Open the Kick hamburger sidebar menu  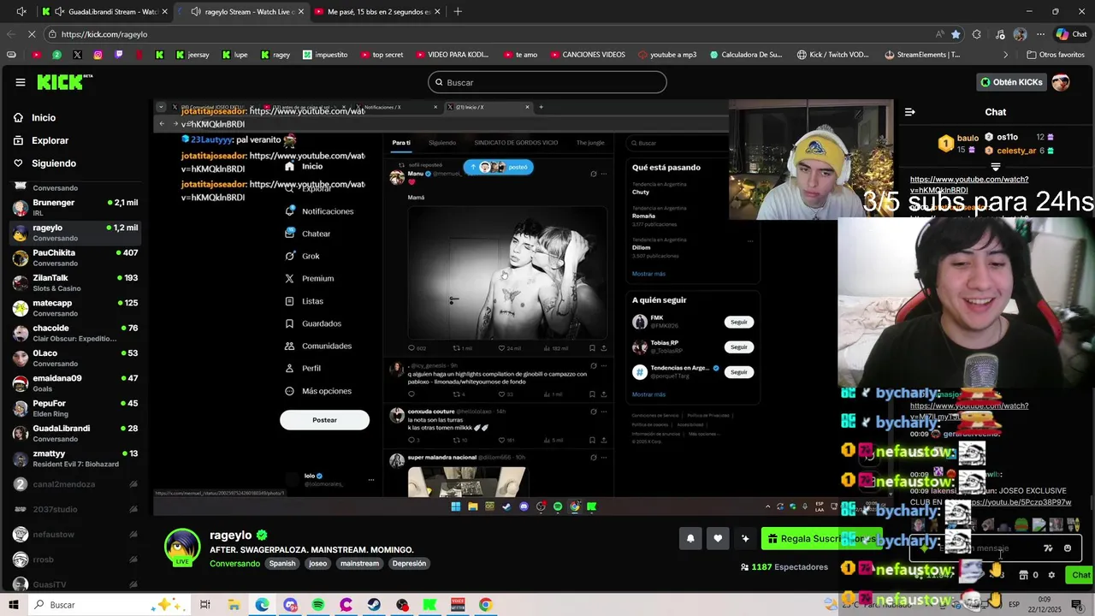click(x=21, y=82)
